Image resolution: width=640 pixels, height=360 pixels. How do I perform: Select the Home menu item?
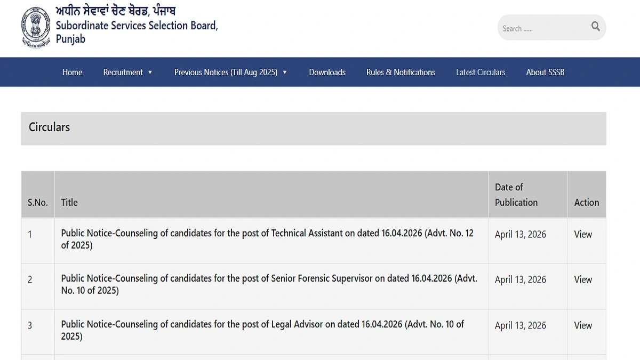coord(72,72)
